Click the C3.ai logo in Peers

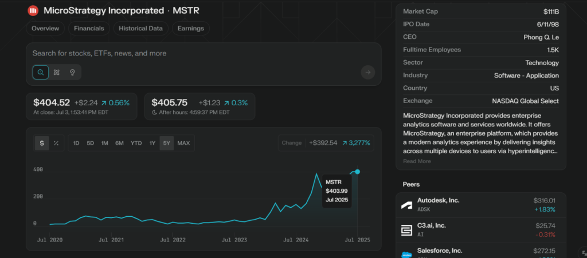click(406, 230)
